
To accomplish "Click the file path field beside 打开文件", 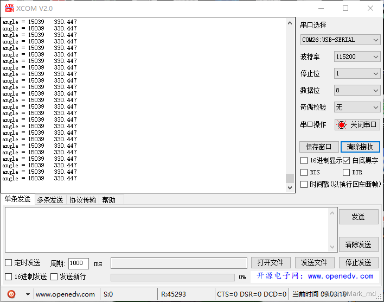I will 179,263.
